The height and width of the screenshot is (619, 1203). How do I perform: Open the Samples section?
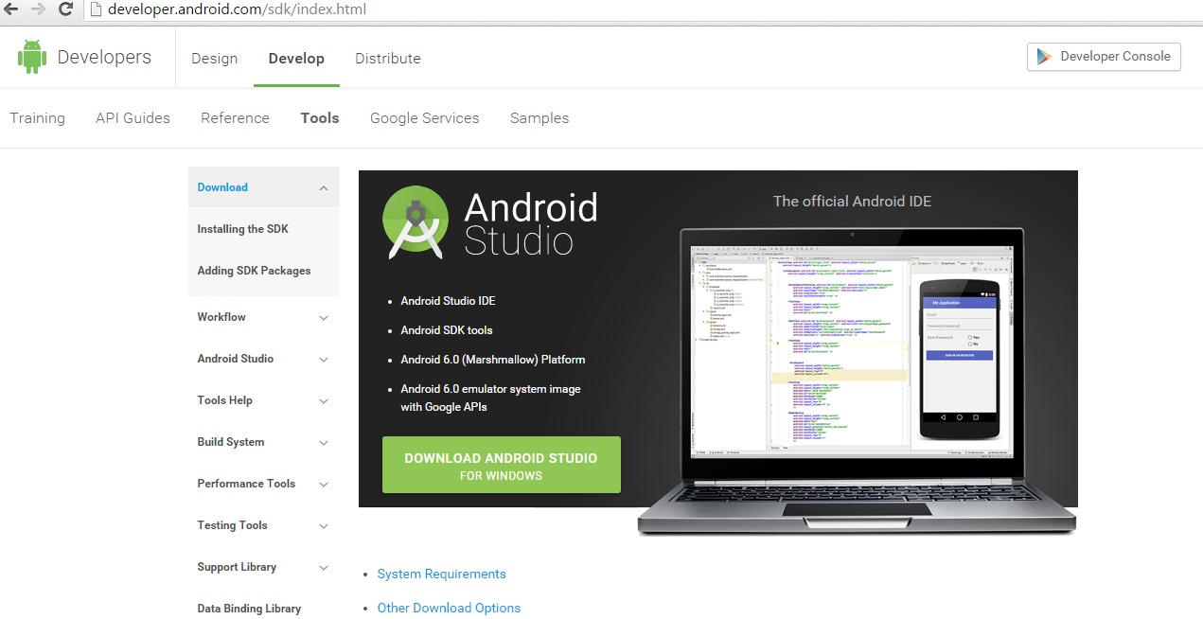click(x=540, y=118)
